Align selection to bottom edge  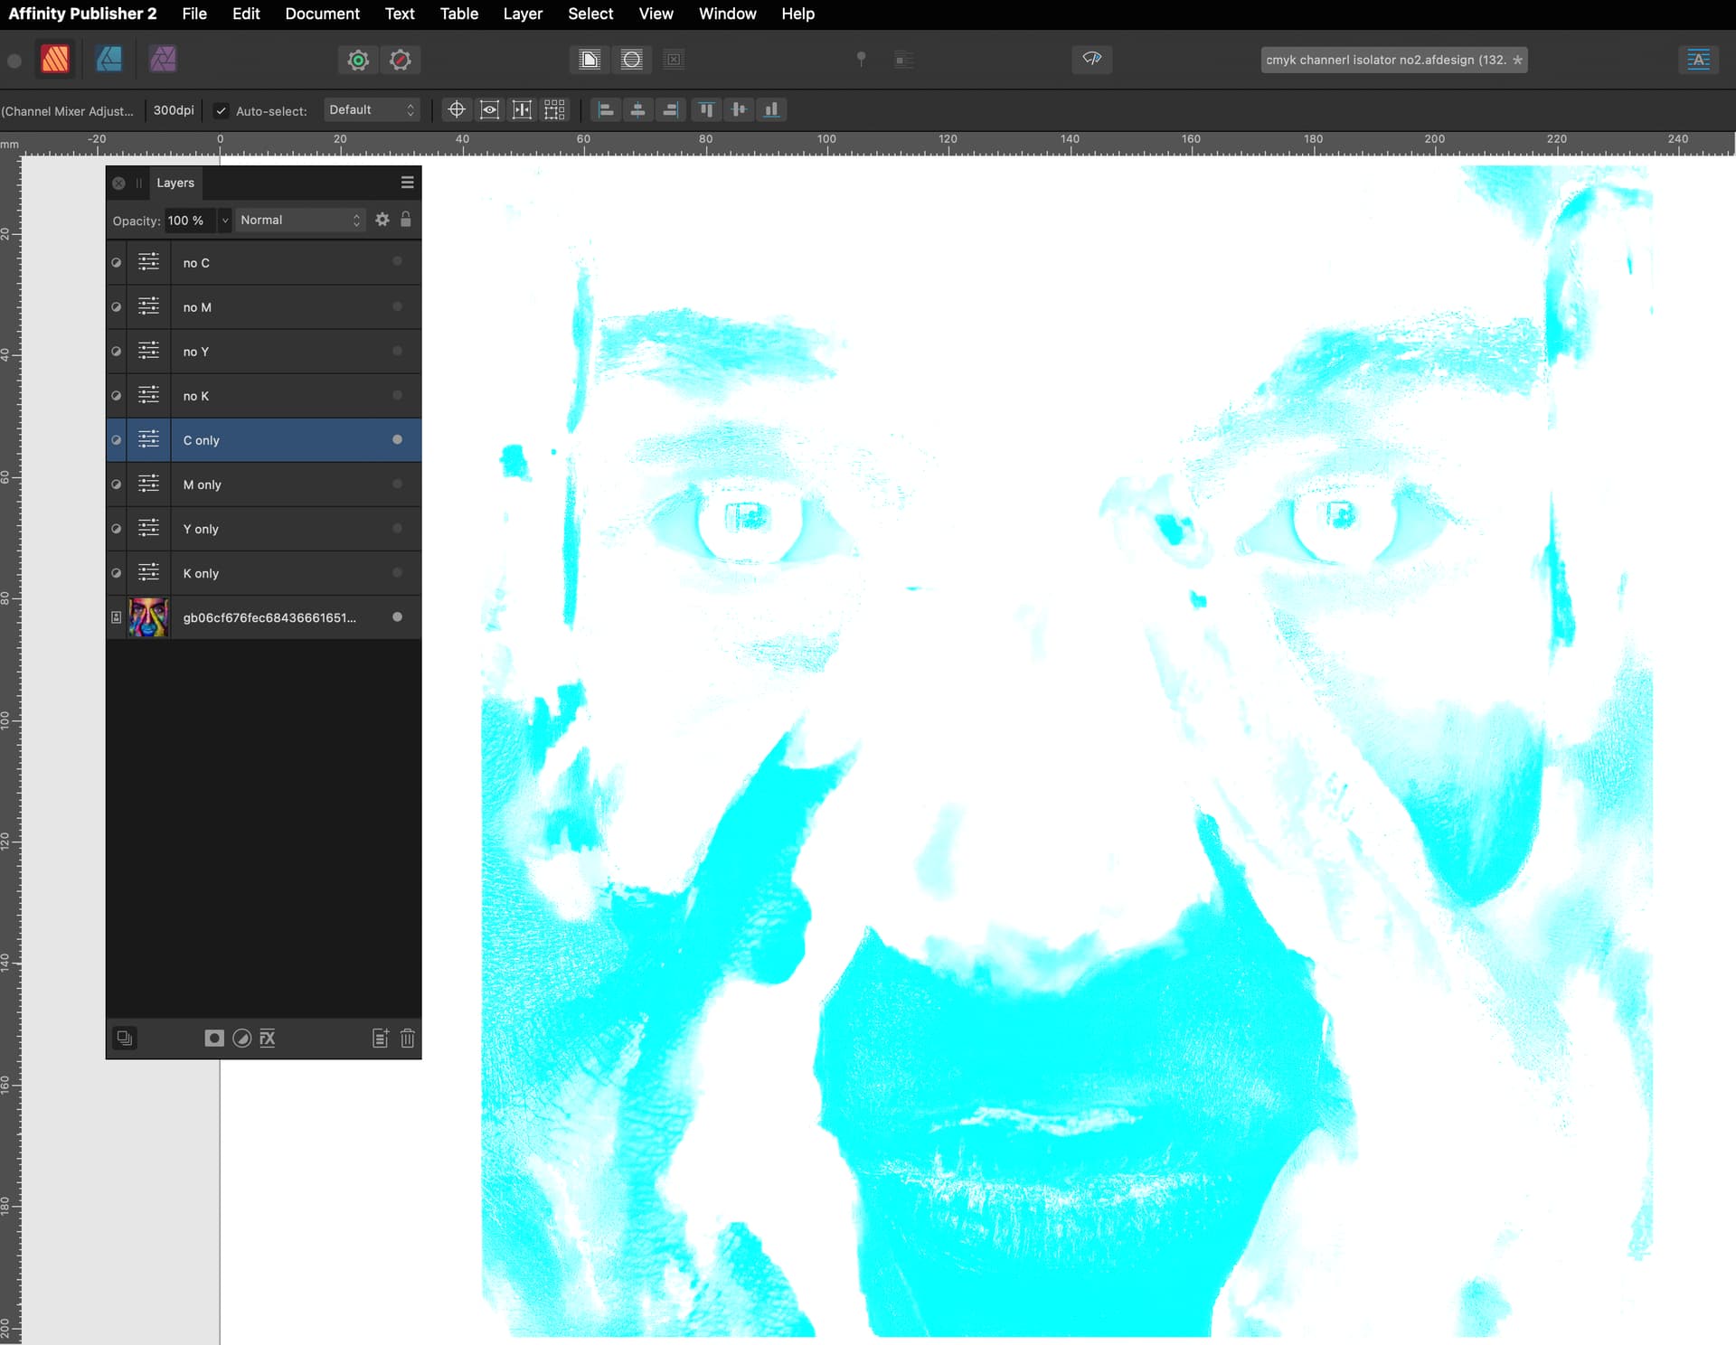pyautogui.click(x=771, y=109)
